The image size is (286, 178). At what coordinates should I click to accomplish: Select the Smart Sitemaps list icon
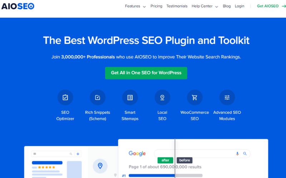tap(130, 98)
